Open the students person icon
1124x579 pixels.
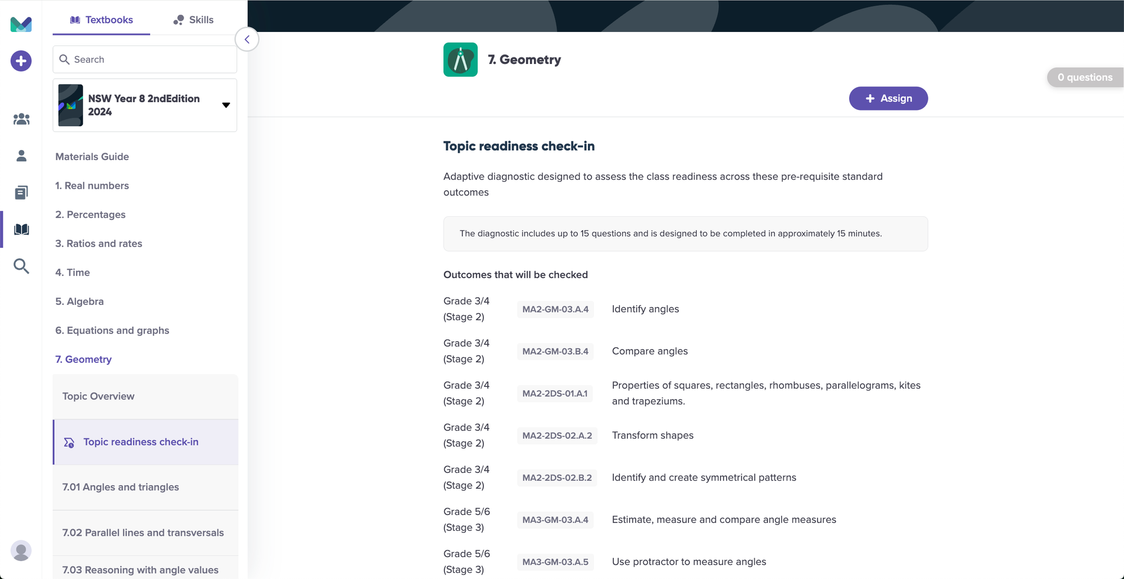[21, 156]
